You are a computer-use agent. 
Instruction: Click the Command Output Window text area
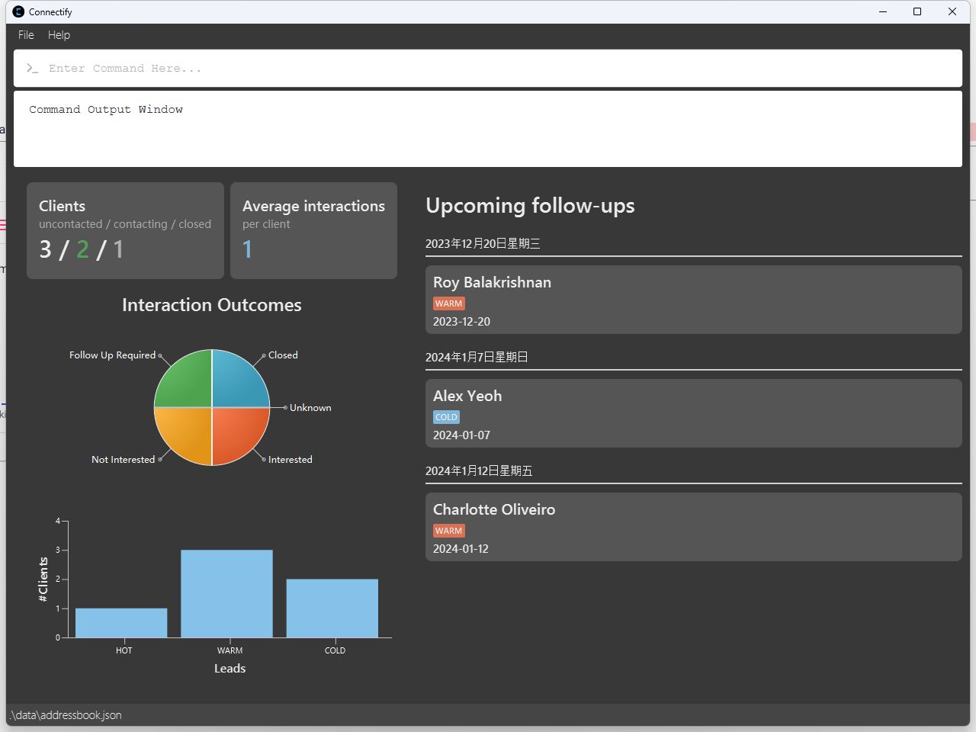pos(488,129)
